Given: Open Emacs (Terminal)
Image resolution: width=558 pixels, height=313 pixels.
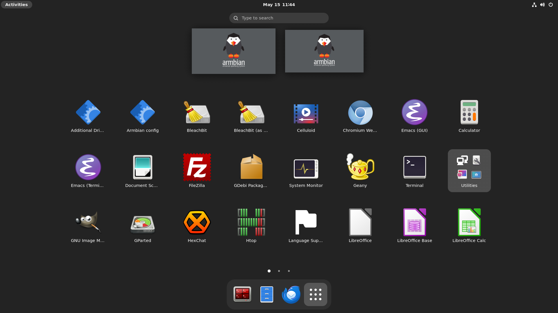Looking at the screenshot, I should pyautogui.click(x=87, y=171).
